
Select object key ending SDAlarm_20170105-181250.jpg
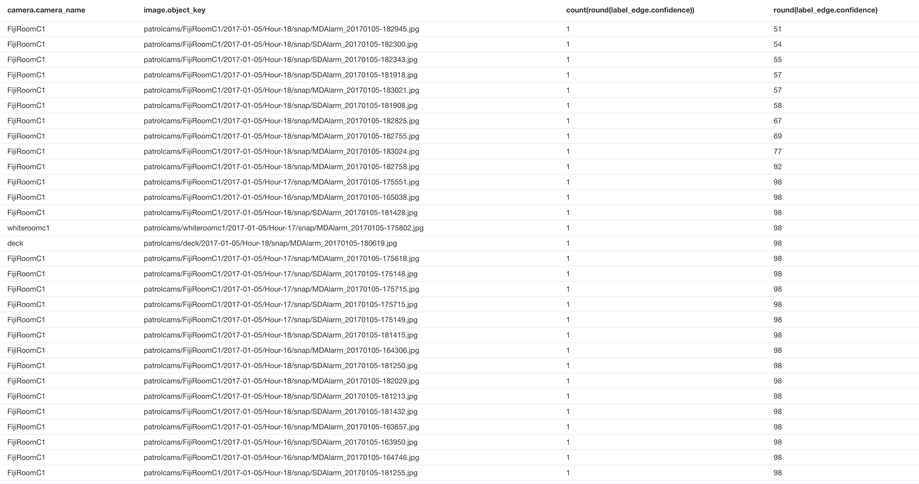tap(280, 366)
